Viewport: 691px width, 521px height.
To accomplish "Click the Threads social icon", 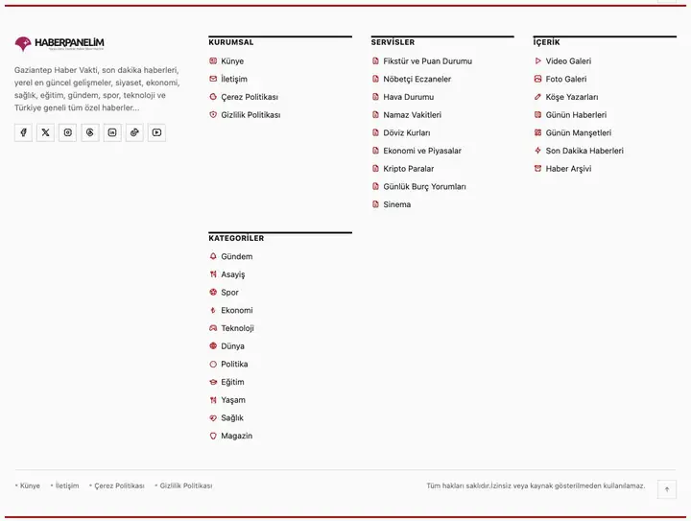I will coord(90,132).
